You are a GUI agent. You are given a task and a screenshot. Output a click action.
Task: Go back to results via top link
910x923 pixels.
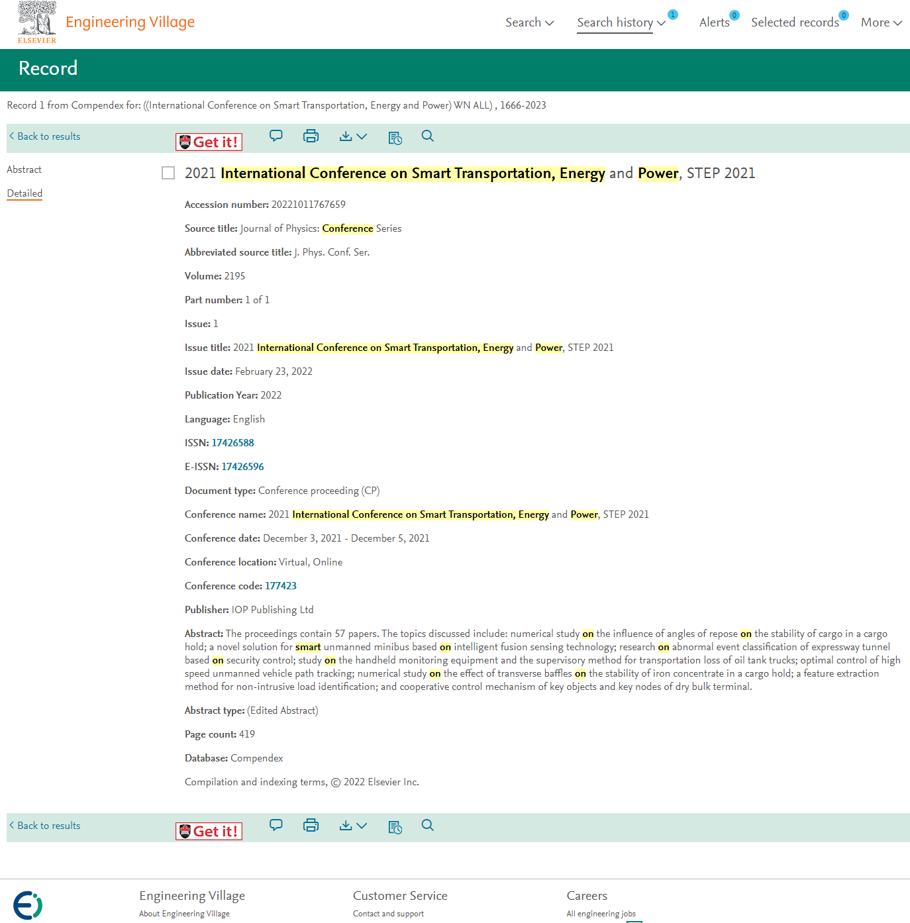[45, 136]
